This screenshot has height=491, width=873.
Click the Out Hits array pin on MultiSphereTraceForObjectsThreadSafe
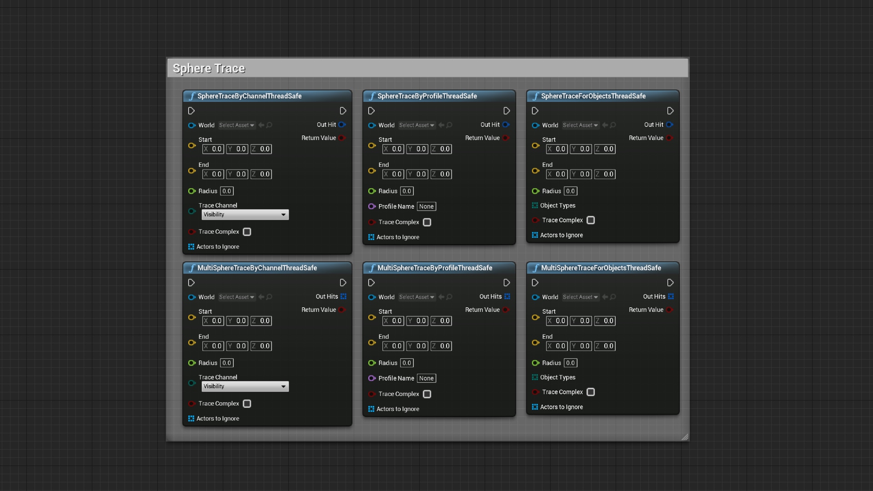671,296
